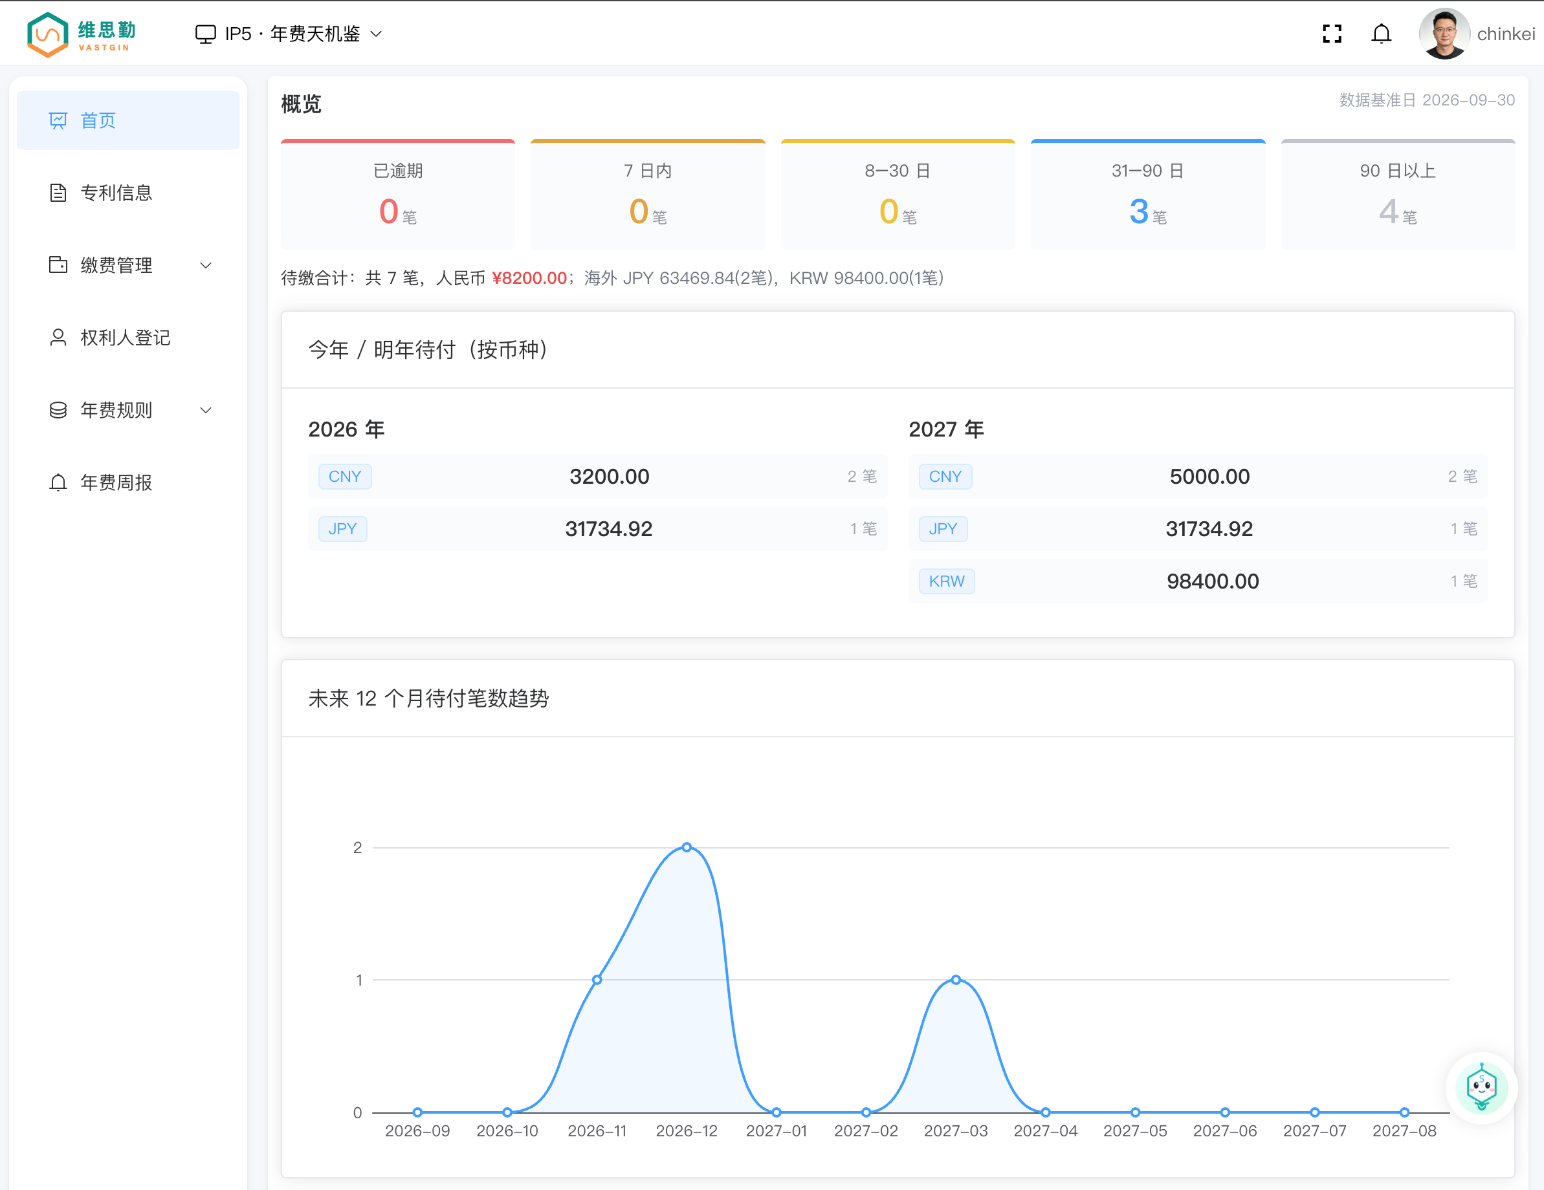Viewport: 1544px width, 1190px height.
Task: Click the monitor icon beside IP5
Action: coord(205,34)
